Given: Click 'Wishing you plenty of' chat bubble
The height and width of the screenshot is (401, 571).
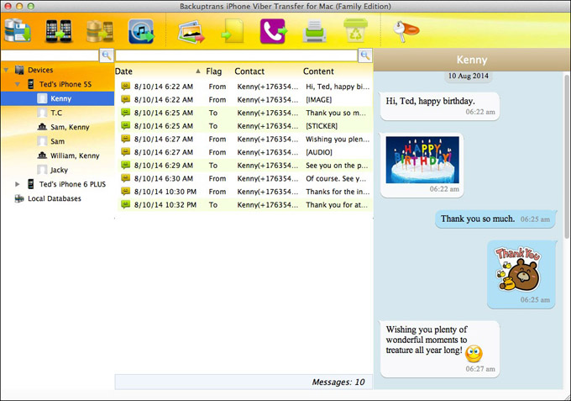Looking at the screenshot, I should coord(439,349).
